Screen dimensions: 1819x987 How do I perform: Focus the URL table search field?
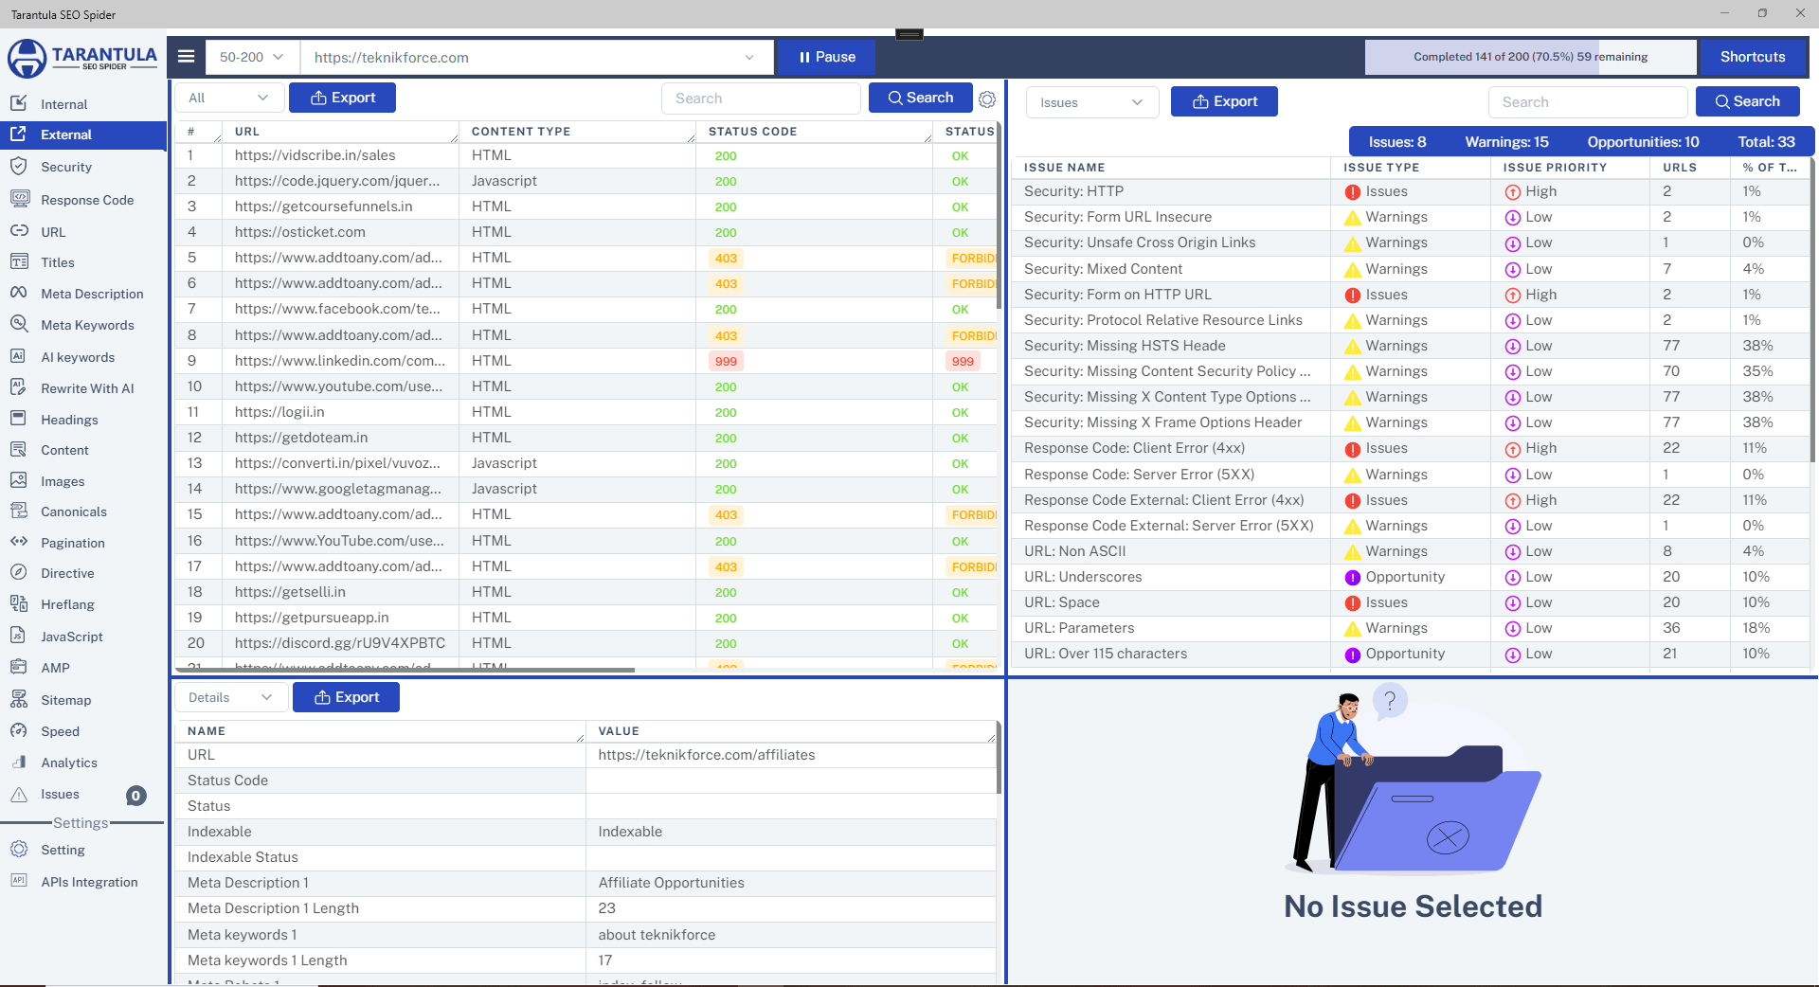tap(761, 99)
